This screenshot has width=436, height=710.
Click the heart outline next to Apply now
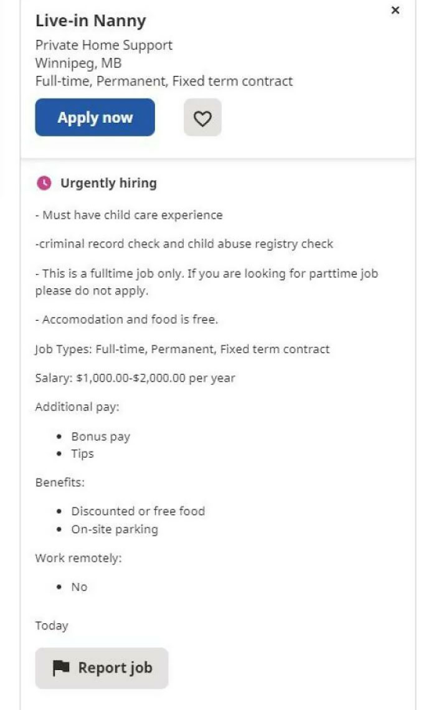[x=202, y=117]
